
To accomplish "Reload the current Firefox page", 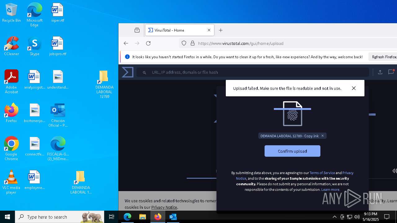I will 148,43.
